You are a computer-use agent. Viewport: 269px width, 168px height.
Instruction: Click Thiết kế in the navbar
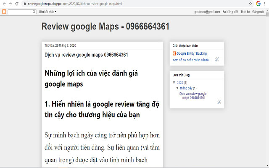pos(245,12)
